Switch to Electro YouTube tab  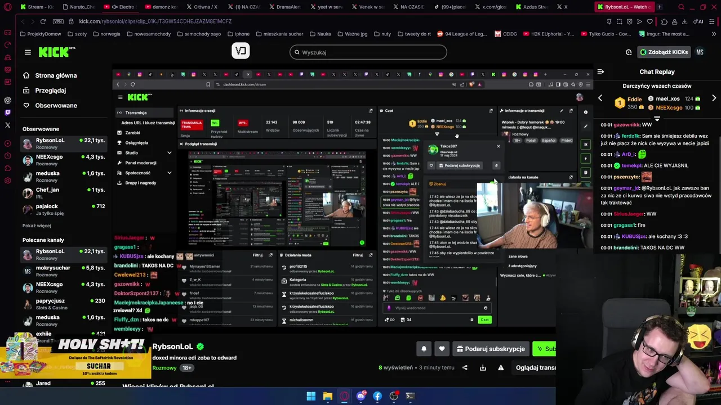(x=121, y=7)
